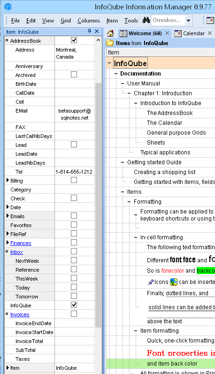Collapse the User Manual node
Viewport: 215px width, 374px height.
pyautogui.click(x=123, y=84)
